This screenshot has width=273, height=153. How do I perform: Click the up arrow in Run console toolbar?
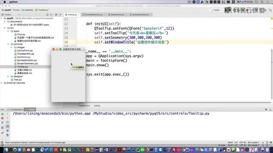point(8,114)
